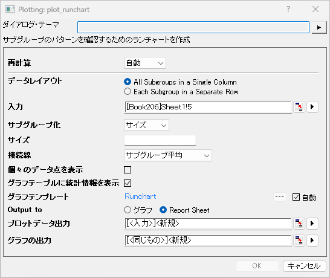Click the Runchart template link
This screenshot has width=330, height=278.
tap(140, 196)
